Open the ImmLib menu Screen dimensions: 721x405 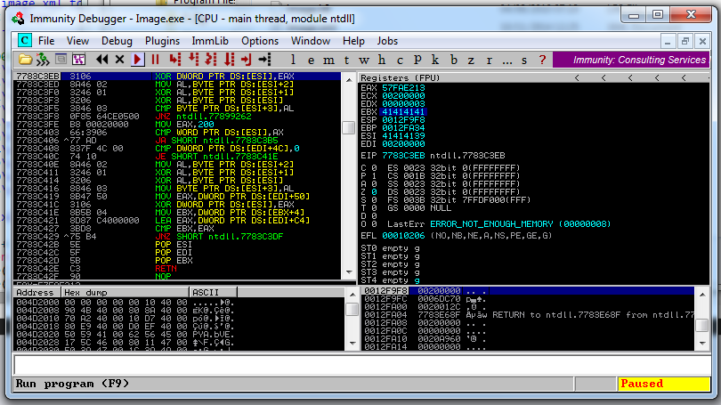tap(210, 41)
